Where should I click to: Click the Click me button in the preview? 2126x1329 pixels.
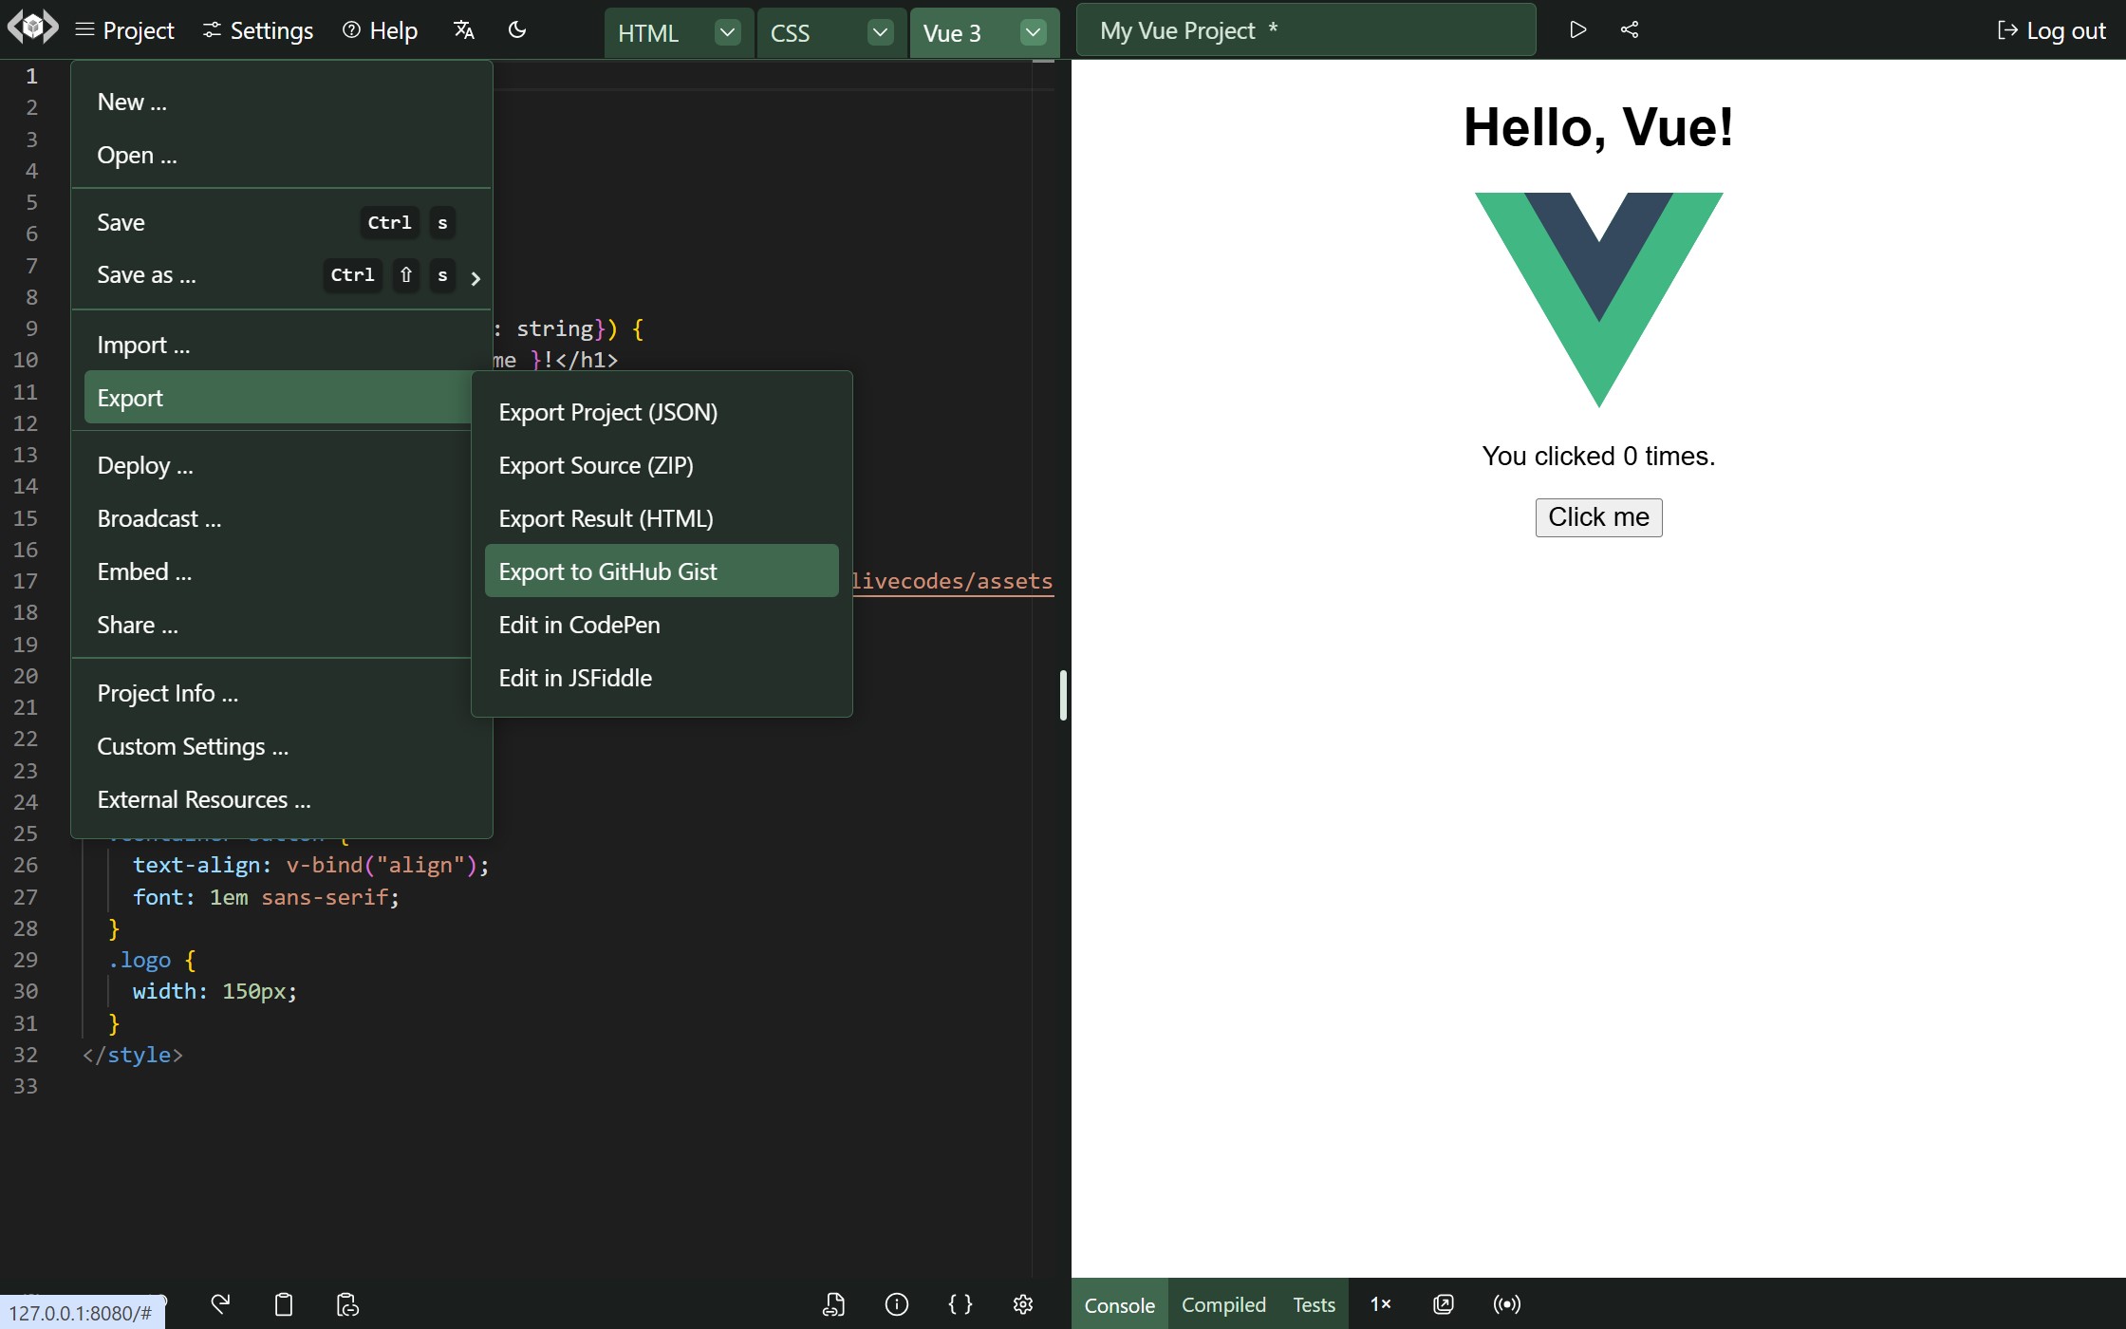click(1597, 516)
